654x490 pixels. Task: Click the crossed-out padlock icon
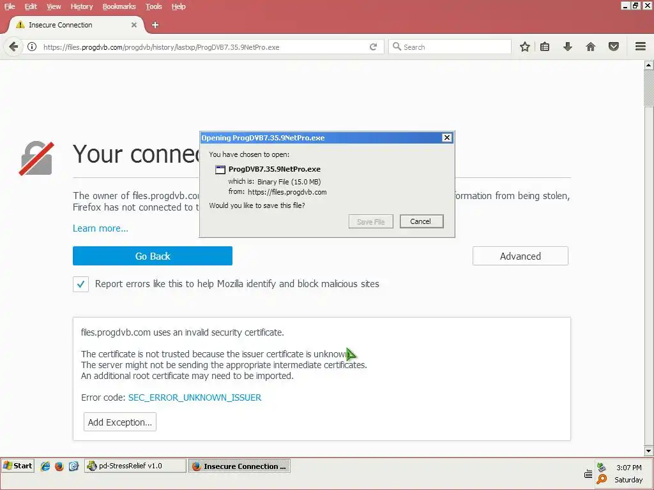[x=36, y=158]
